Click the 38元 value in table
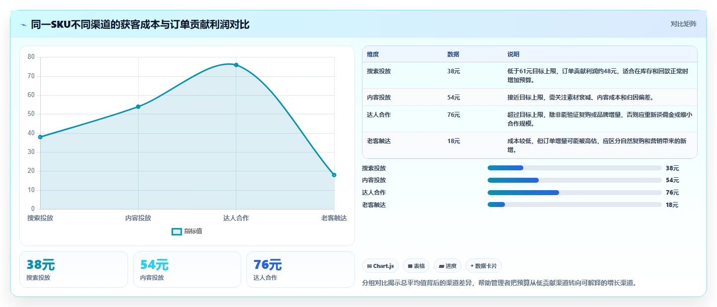 click(x=453, y=71)
